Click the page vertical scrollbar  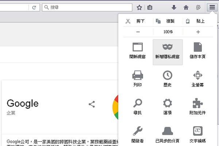(x=218, y=76)
